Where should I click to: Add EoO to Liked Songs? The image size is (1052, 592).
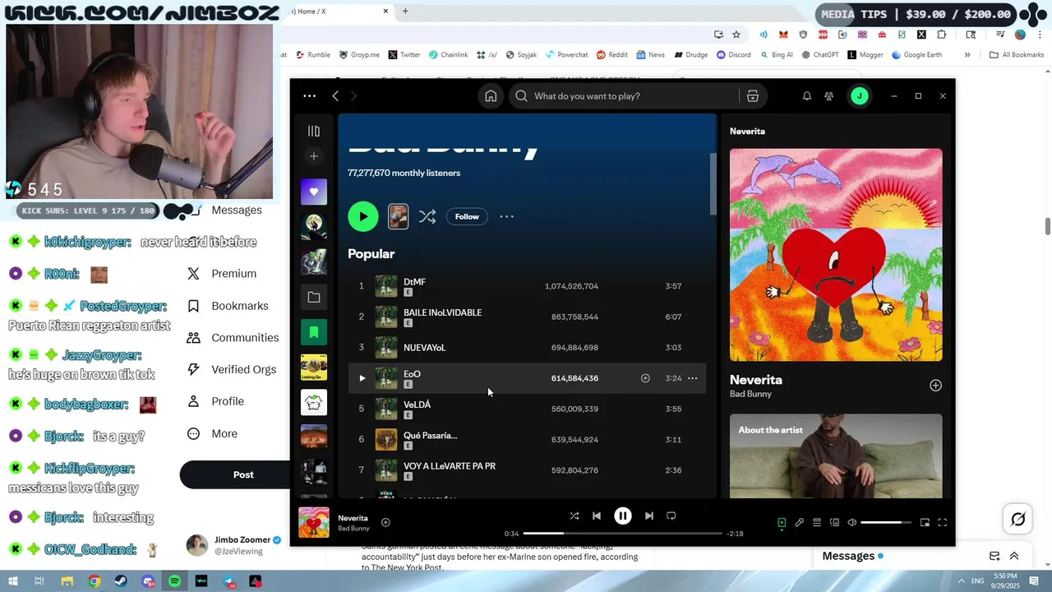click(645, 378)
